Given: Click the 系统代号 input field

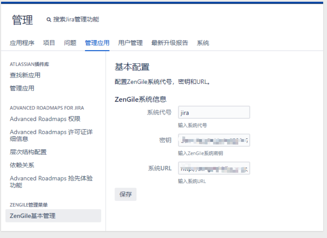Looking at the screenshot, I should pos(214,113).
